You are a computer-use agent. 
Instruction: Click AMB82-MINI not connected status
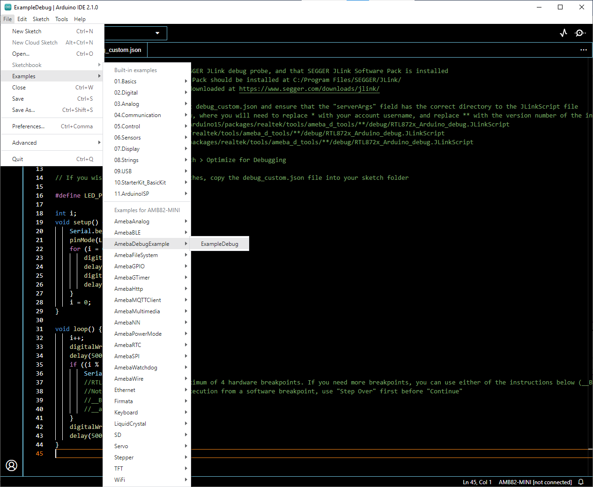[535, 482]
